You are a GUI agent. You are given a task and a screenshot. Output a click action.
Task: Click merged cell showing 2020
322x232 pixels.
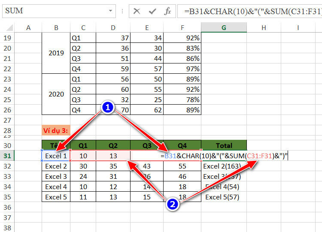pyautogui.click(x=56, y=94)
